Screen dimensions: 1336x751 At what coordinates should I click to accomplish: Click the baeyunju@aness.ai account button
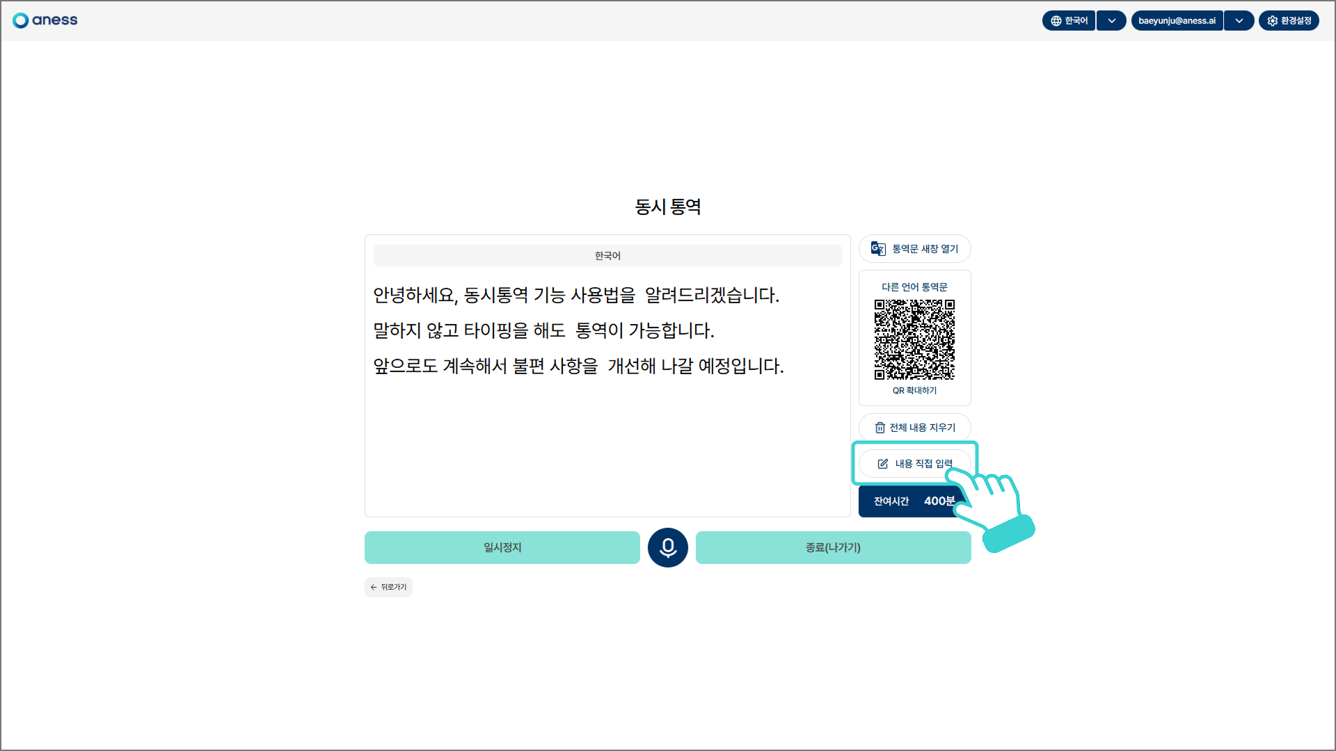1177,21
